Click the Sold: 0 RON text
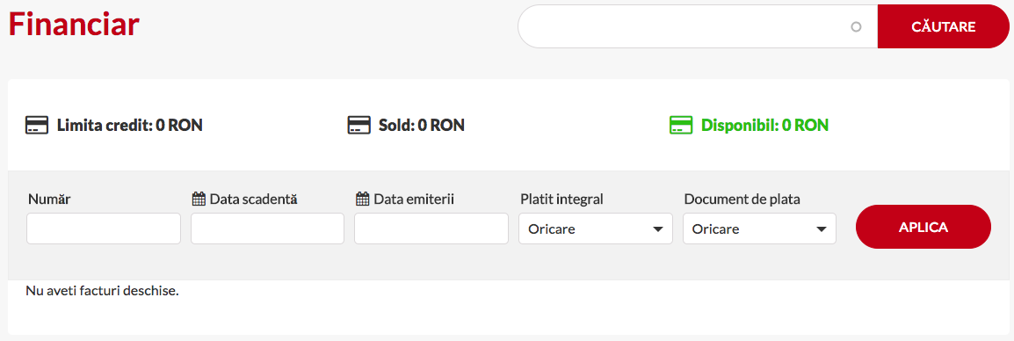This screenshot has height=341, width=1014. 422,125
